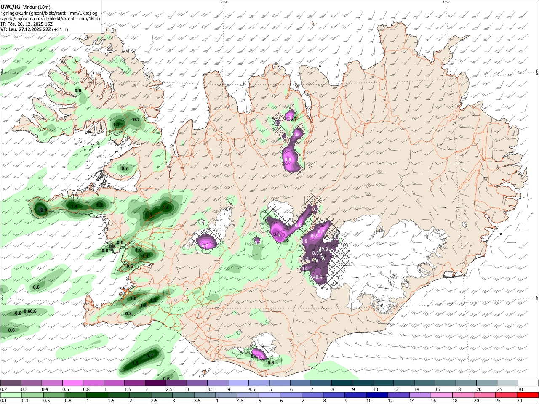Click the 'slydda/snjókoma' legend description line
Viewport: 539px width, 404px height.
tap(50, 19)
